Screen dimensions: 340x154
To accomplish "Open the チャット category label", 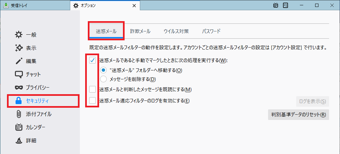I will (33, 74).
